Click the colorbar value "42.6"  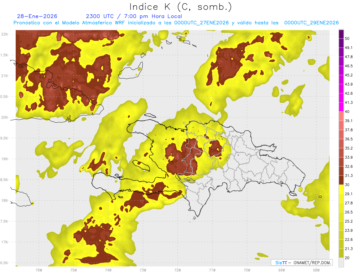coord(349,93)
